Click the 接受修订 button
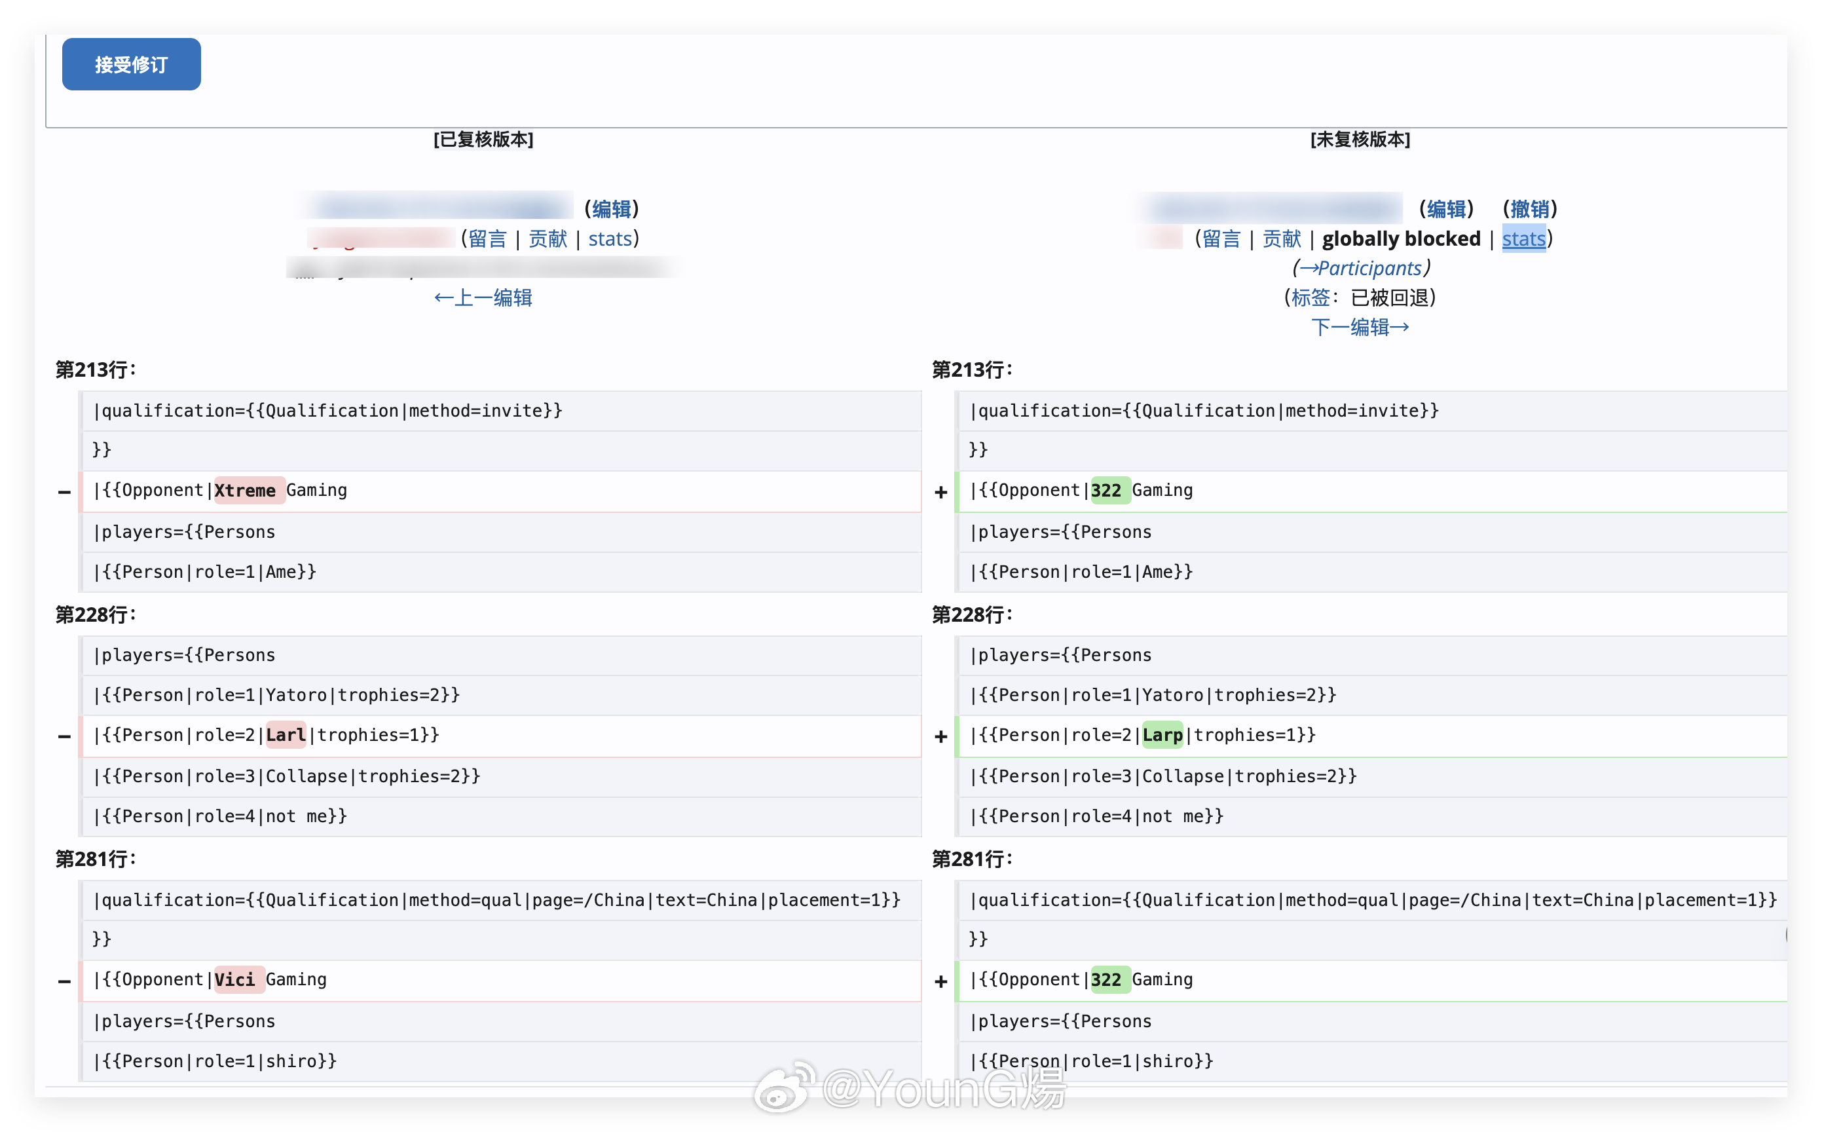 (x=131, y=64)
